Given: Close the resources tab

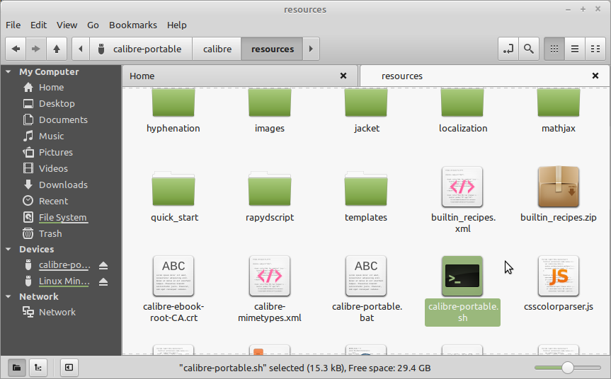Looking at the screenshot, I should pos(595,76).
